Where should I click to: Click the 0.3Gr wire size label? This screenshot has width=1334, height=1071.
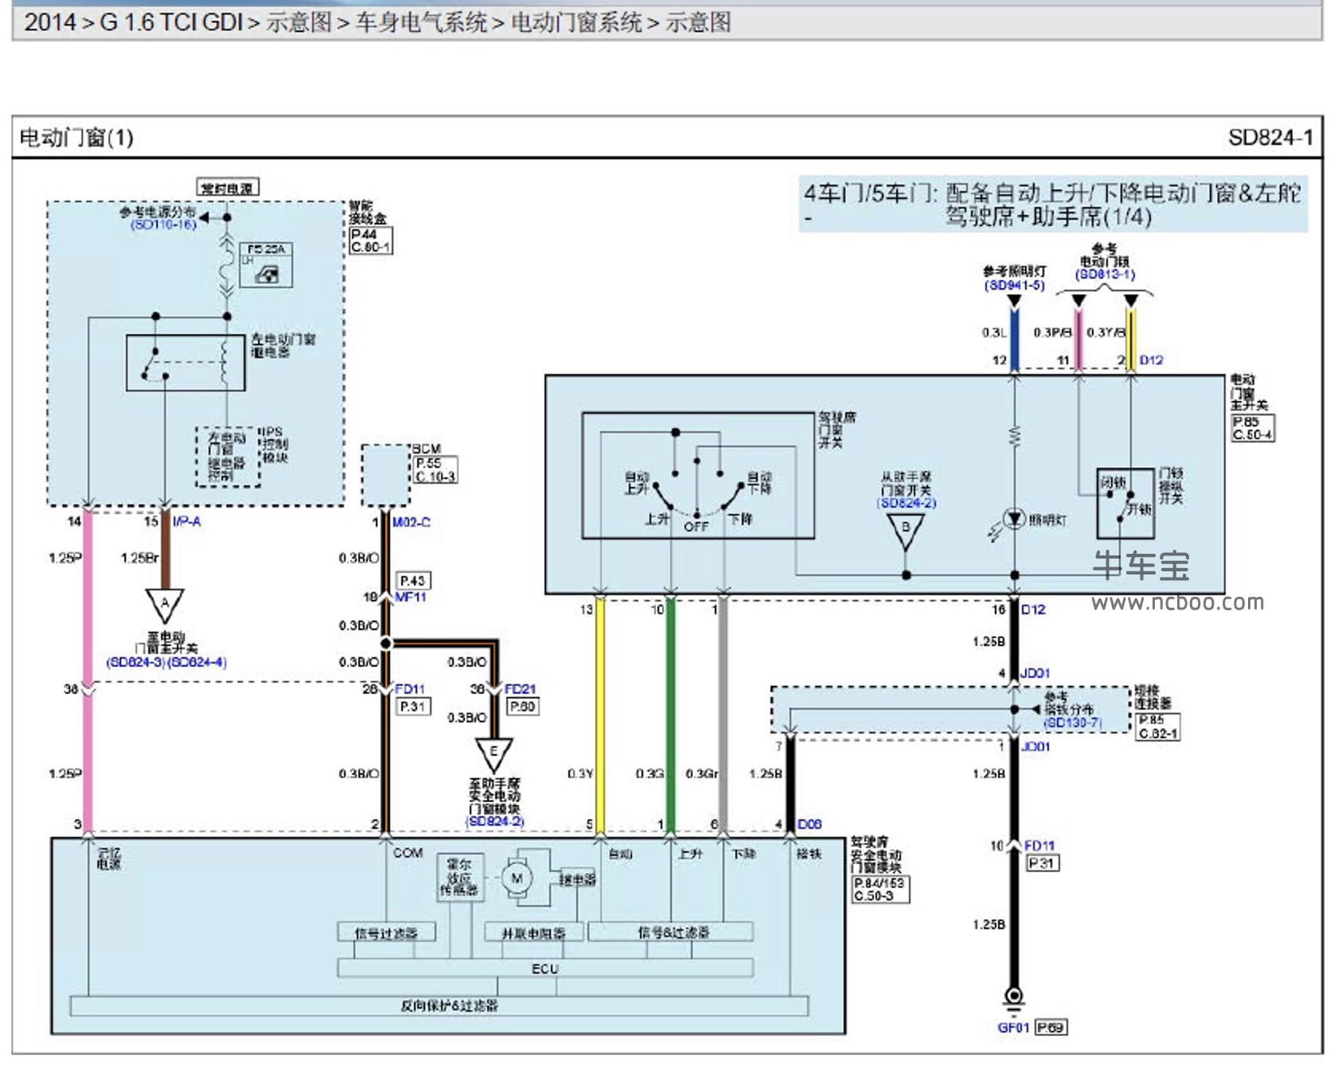(702, 773)
